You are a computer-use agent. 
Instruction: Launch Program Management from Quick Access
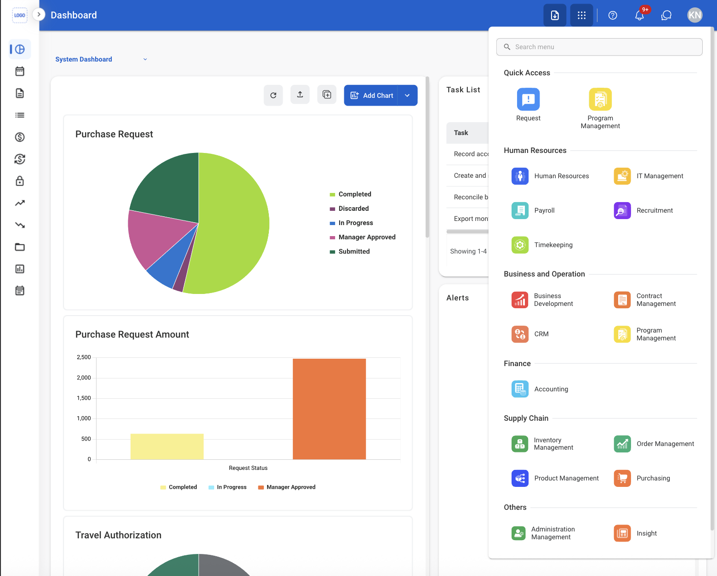pos(600,109)
